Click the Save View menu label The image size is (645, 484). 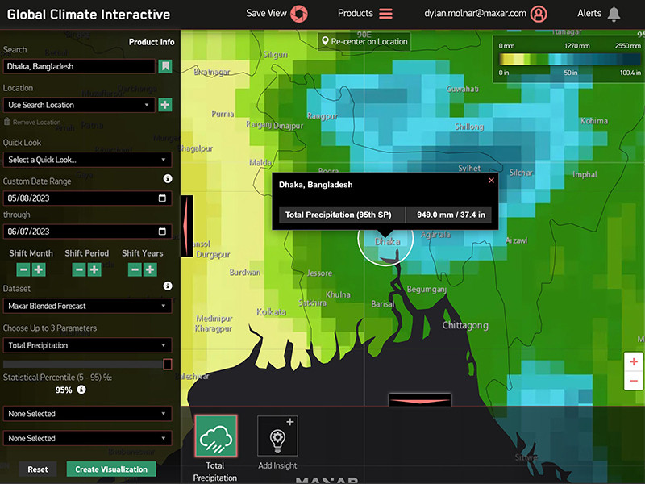[266, 13]
